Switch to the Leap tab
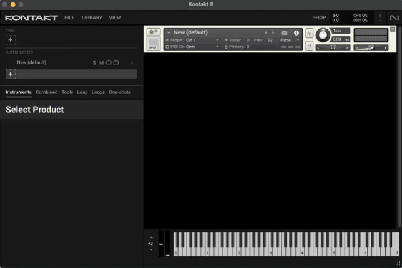 click(x=82, y=92)
